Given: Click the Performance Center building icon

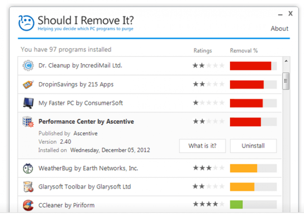Looking at the screenshot, I should pos(28,122).
